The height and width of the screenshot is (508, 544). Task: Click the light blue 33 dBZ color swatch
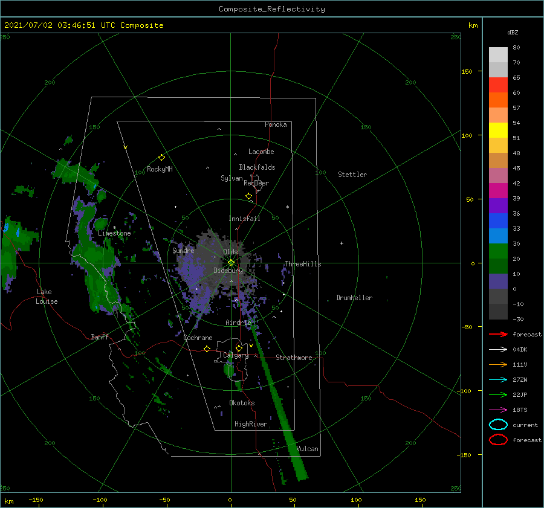pos(498,236)
